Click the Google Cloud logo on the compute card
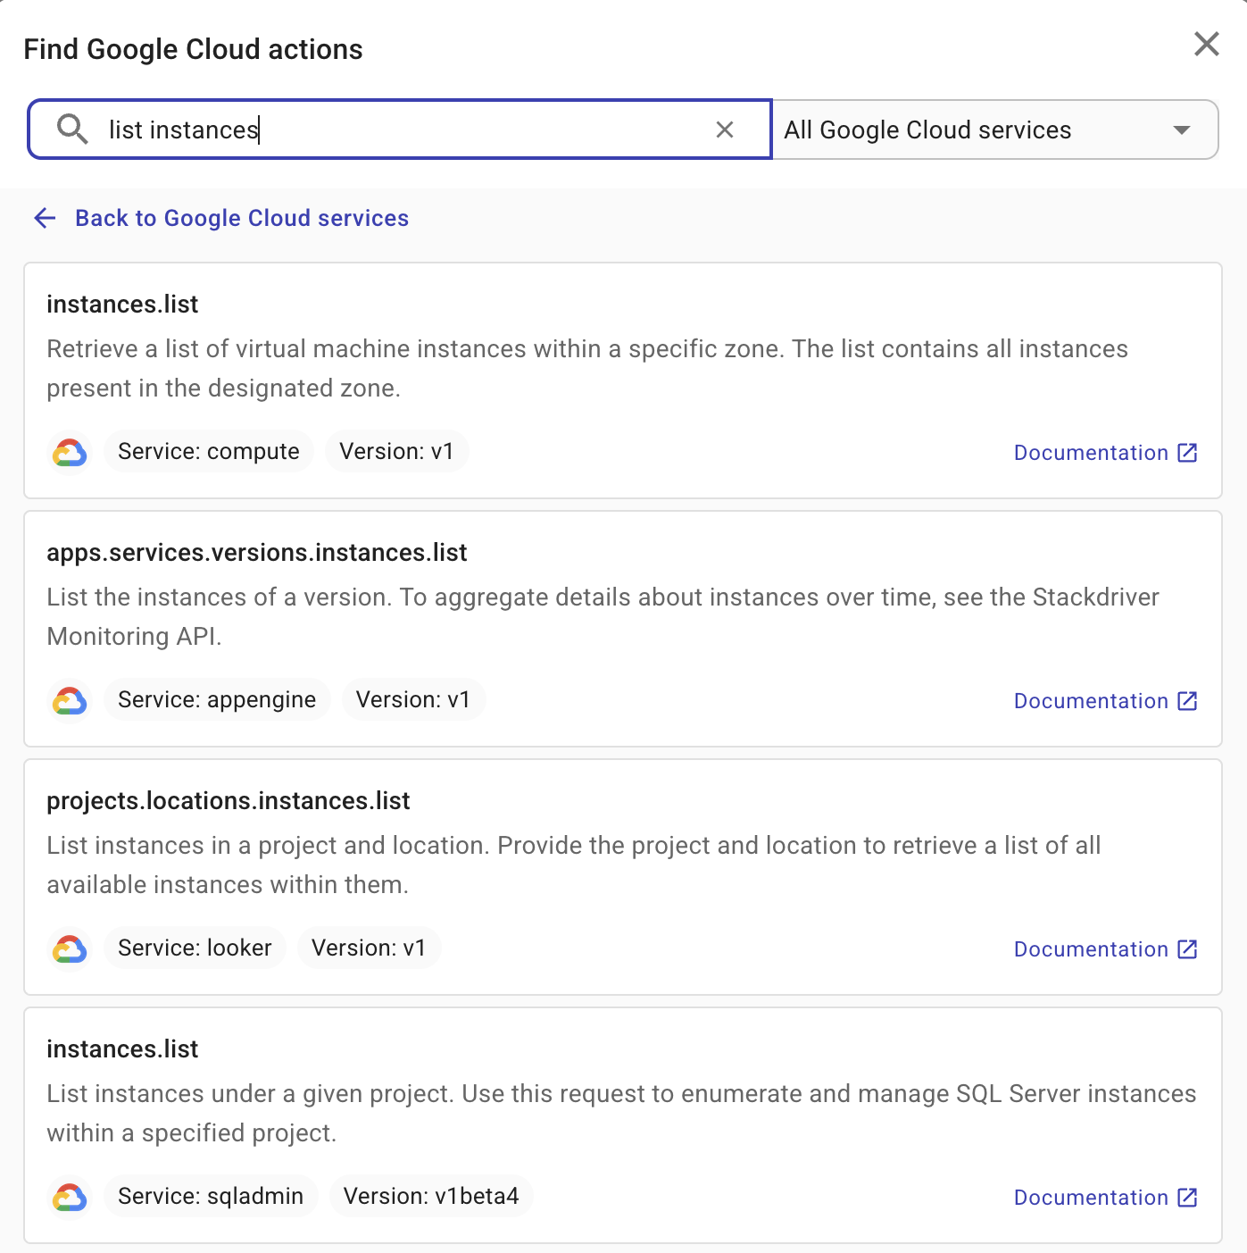1247x1253 pixels. (70, 452)
